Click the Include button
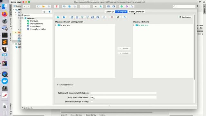 click(x=124, y=49)
